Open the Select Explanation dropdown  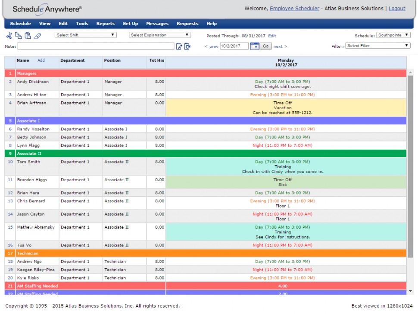click(160, 35)
